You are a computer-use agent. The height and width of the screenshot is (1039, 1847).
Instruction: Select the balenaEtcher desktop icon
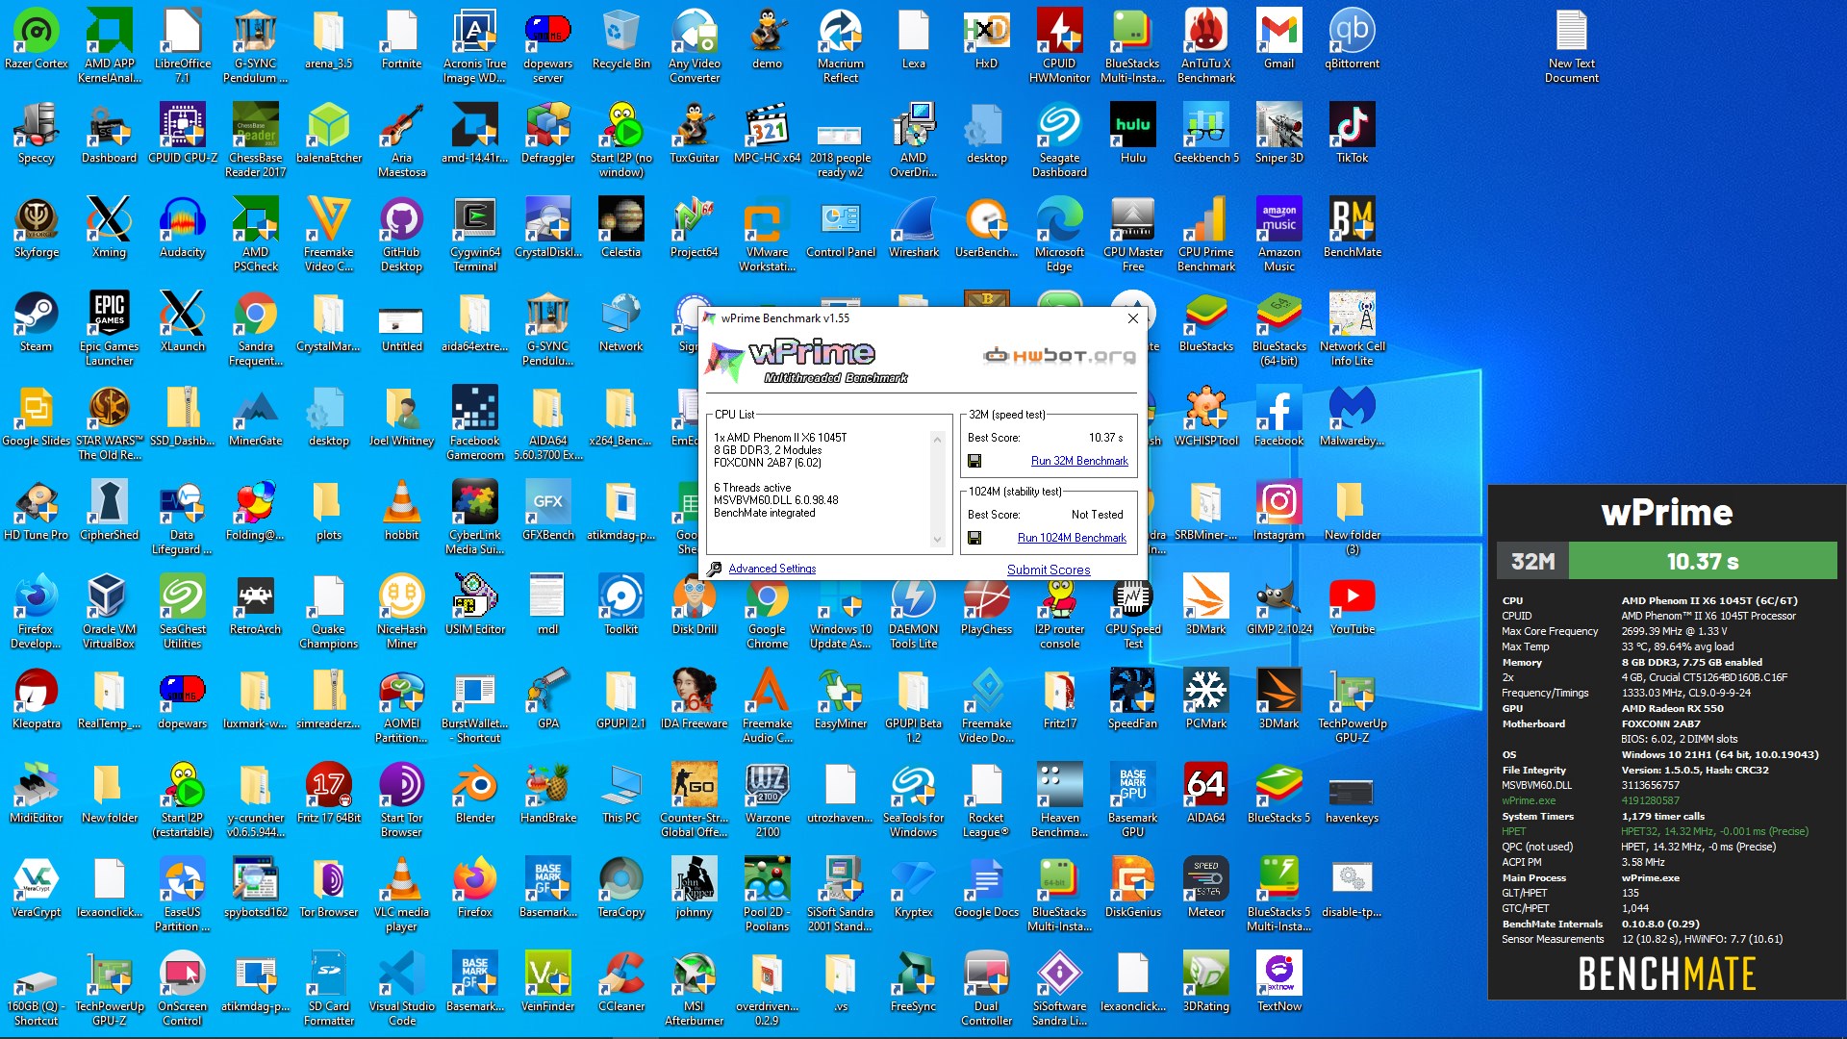(x=329, y=135)
